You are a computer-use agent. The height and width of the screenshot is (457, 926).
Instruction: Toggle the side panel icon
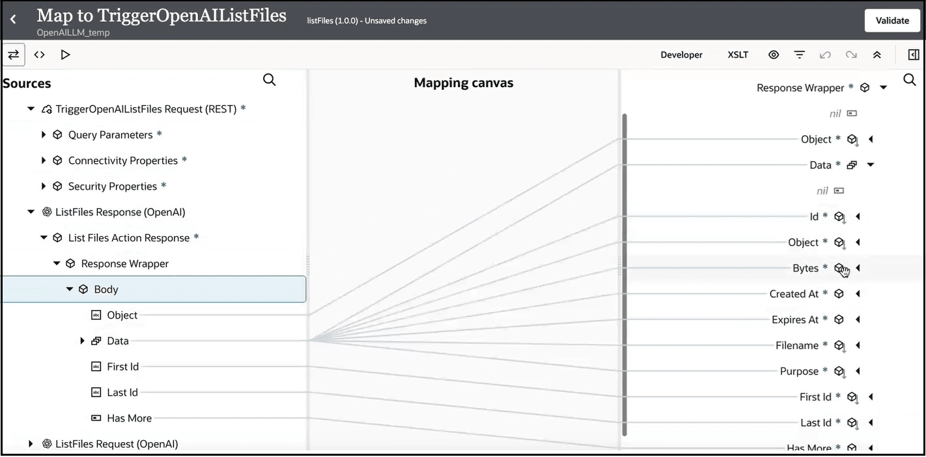pos(914,55)
